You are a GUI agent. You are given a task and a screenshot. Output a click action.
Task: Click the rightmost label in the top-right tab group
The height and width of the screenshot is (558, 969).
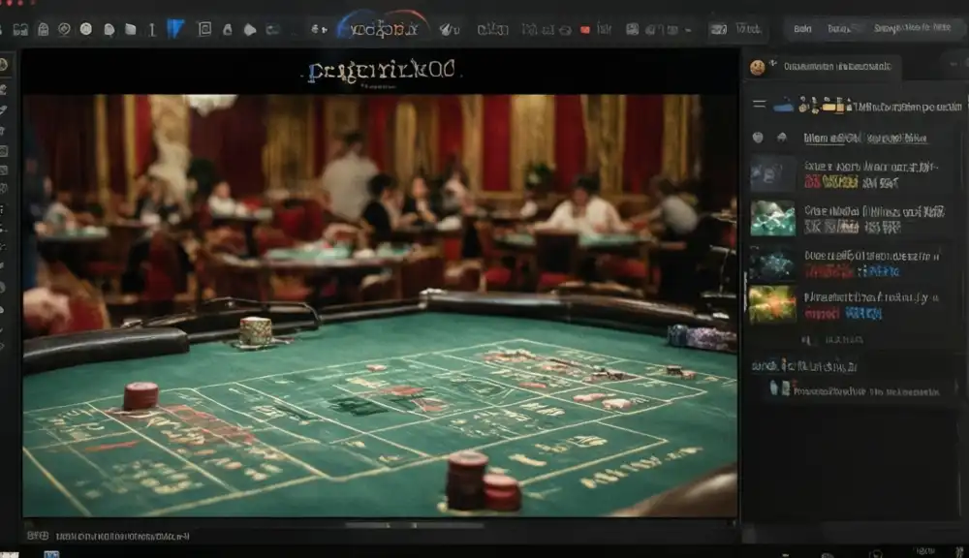click(x=912, y=28)
